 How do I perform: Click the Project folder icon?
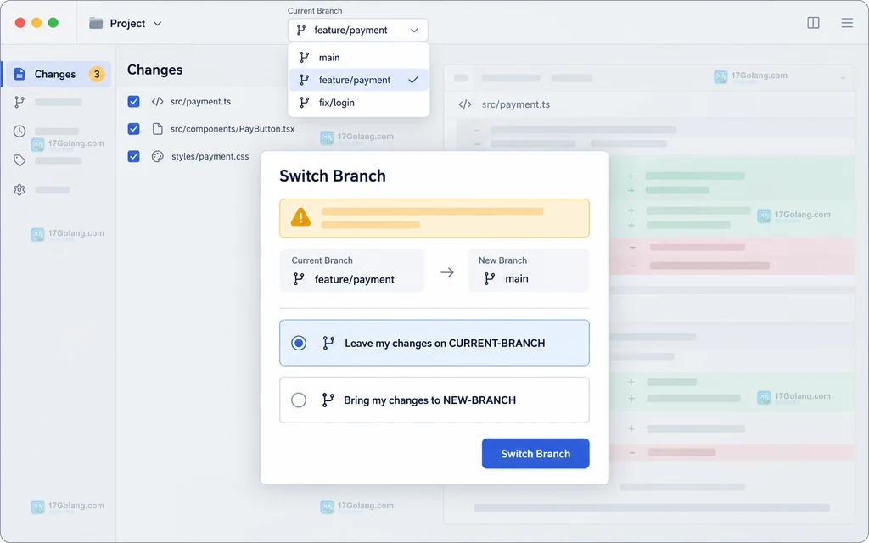(96, 23)
